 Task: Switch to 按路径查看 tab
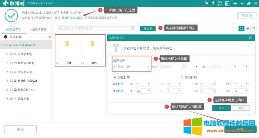(38, 29)
